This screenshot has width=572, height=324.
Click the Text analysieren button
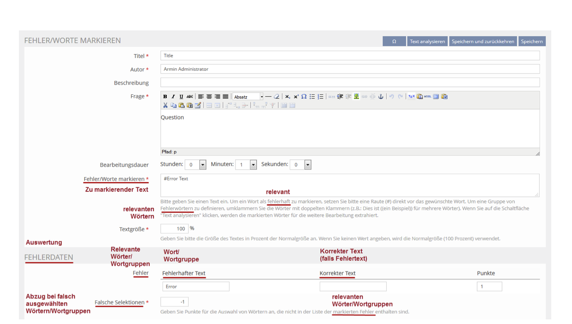tap(427, 41)
